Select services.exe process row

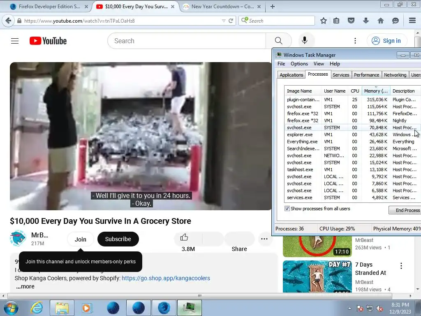pyautogui.click(x=352, y=197)
